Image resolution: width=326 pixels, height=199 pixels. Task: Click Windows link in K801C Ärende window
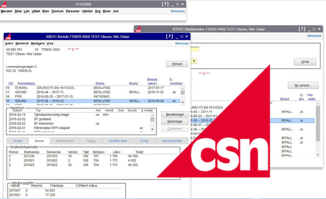(x=182, y=43)
